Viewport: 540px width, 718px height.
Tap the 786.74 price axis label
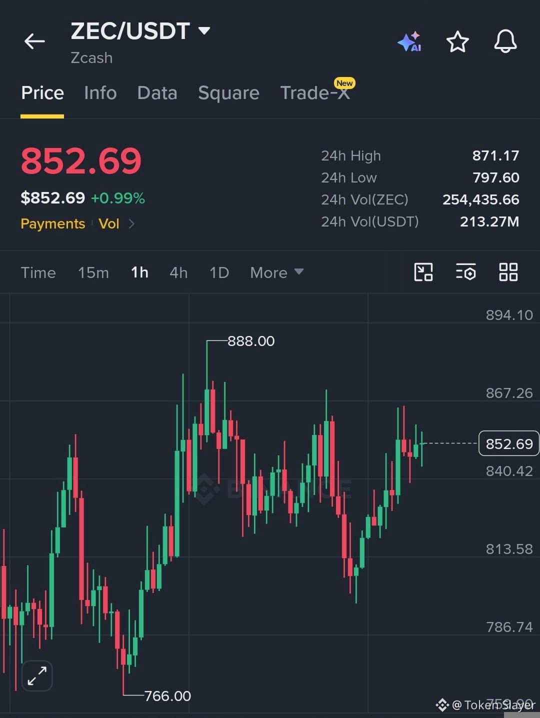(509, 627)
